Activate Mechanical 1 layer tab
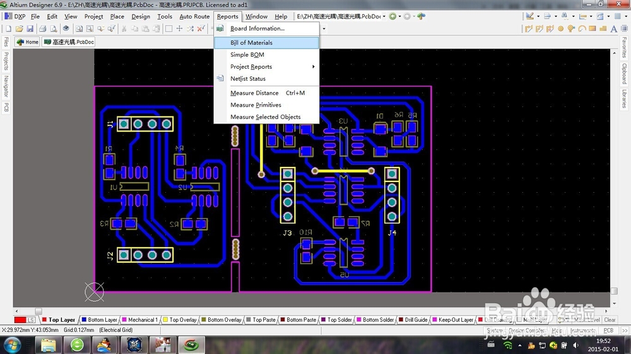Viewport: 631px width, 354px height. [140, 320]
